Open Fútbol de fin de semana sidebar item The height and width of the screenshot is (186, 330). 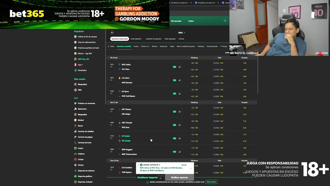[x=87, y=37]
